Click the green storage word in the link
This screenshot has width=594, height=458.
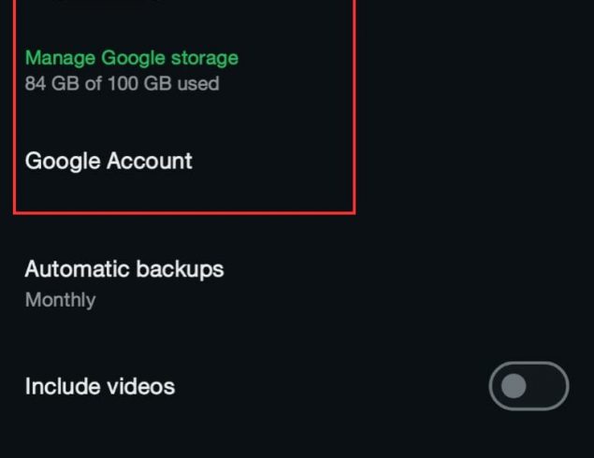pyautogui.click(x=205, y=58)
